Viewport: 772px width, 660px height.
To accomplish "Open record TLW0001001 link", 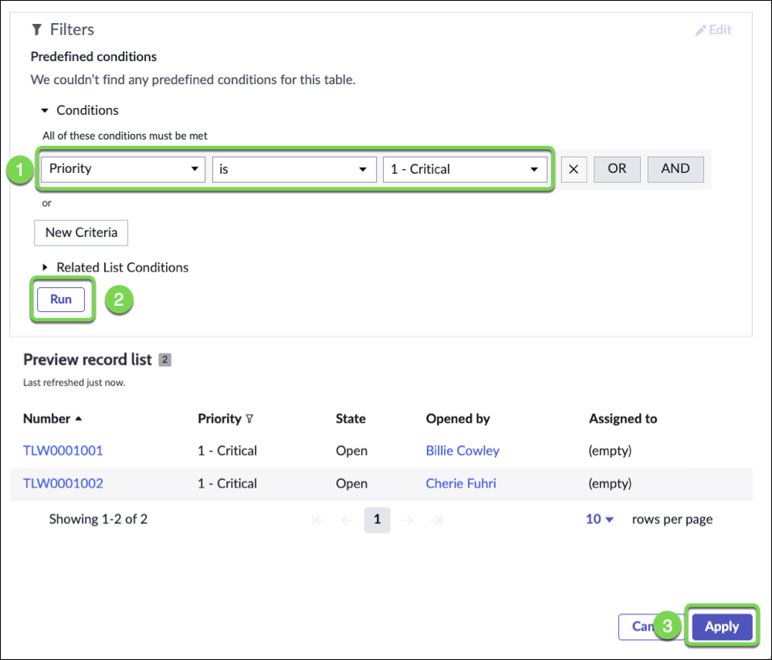I will click(x=63, y=451).
